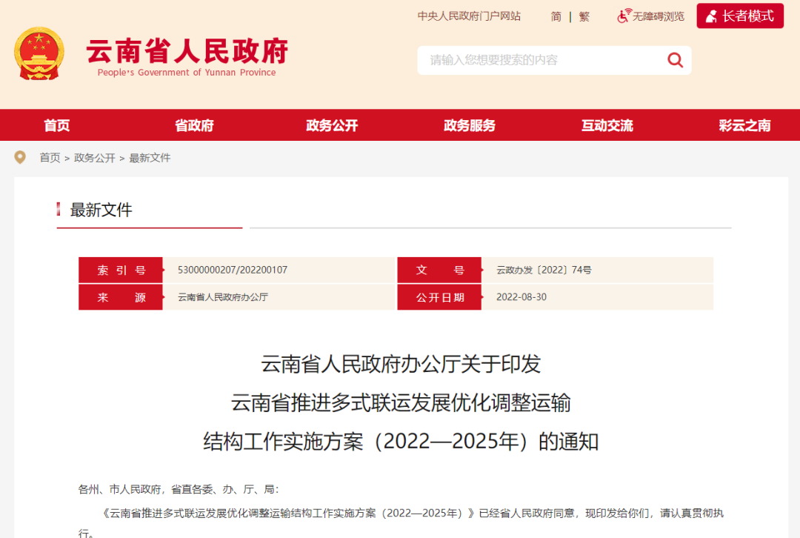The height and width of the screenshot is (538, 800).
Task: Open 无障碍浏览 accessible browsing
Action: (658, 16)
